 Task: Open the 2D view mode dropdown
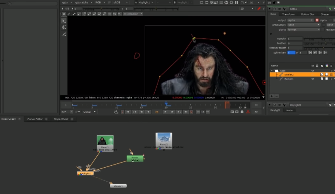[x=247, y=8]
